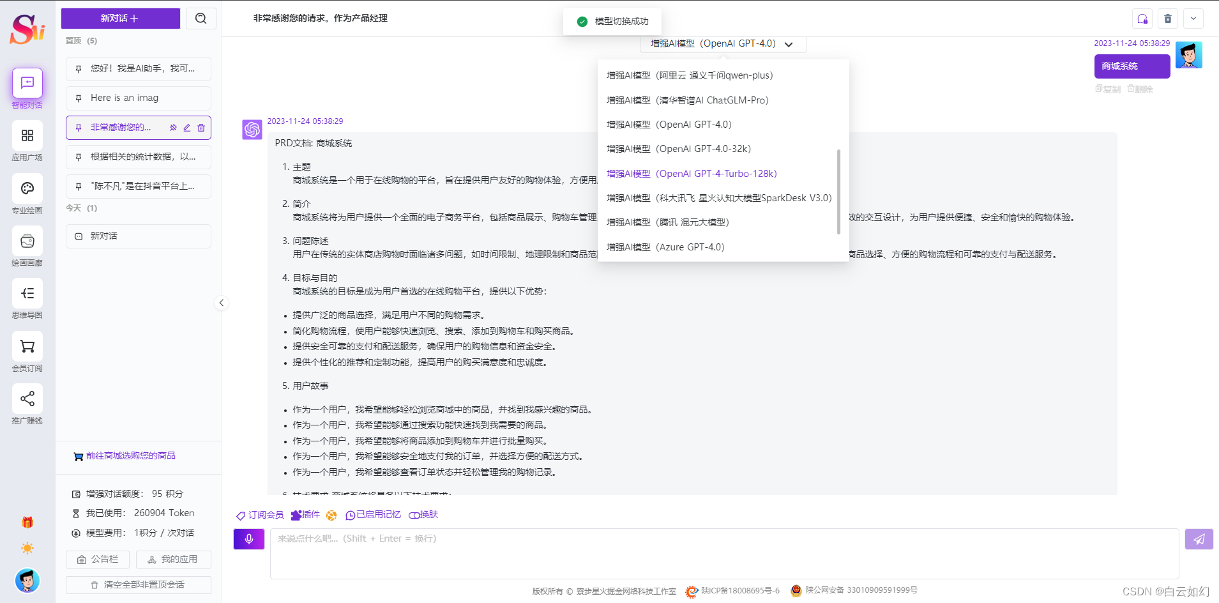
Task: Open the 应用广场 app plaza icon
Action: click(x=27, y=135)
